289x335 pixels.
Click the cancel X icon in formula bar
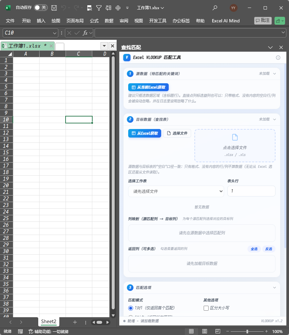[x=69, y=33]
